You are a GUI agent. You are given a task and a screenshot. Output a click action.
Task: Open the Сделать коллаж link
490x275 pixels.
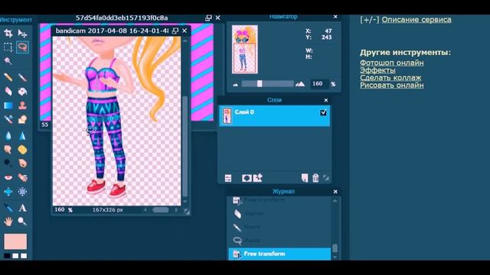click(x=390, y=78)
